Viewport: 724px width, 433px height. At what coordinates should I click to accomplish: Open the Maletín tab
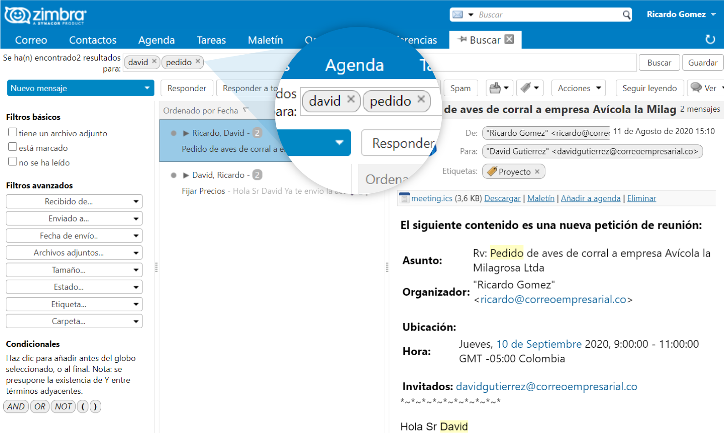coord(265,40)
